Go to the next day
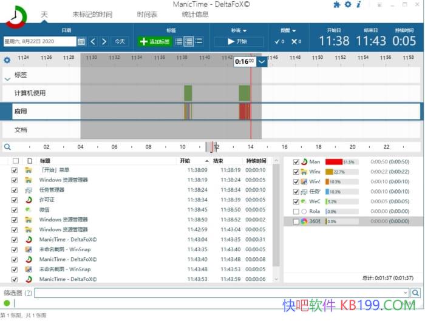Viewport: 425px width, 321px height. (104, 42)
